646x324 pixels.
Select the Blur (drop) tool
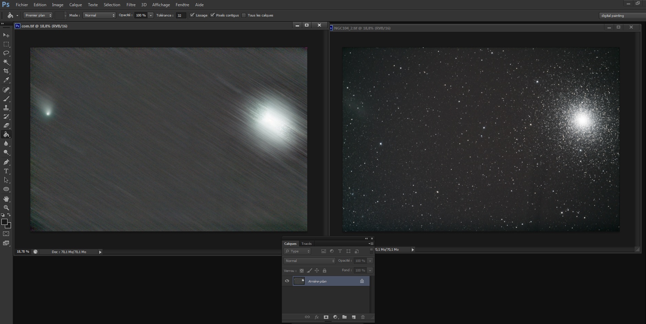[6, 144]
